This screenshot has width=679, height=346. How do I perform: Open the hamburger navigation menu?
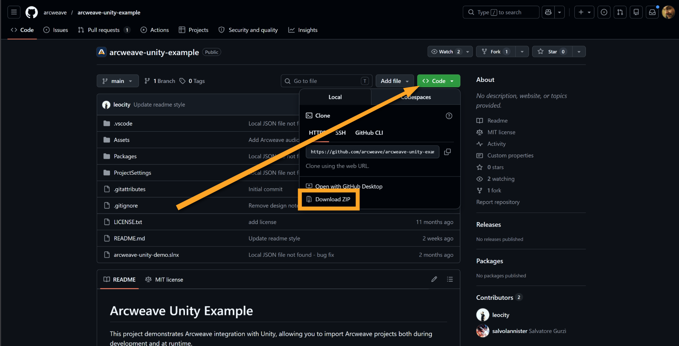coord(14,12)
